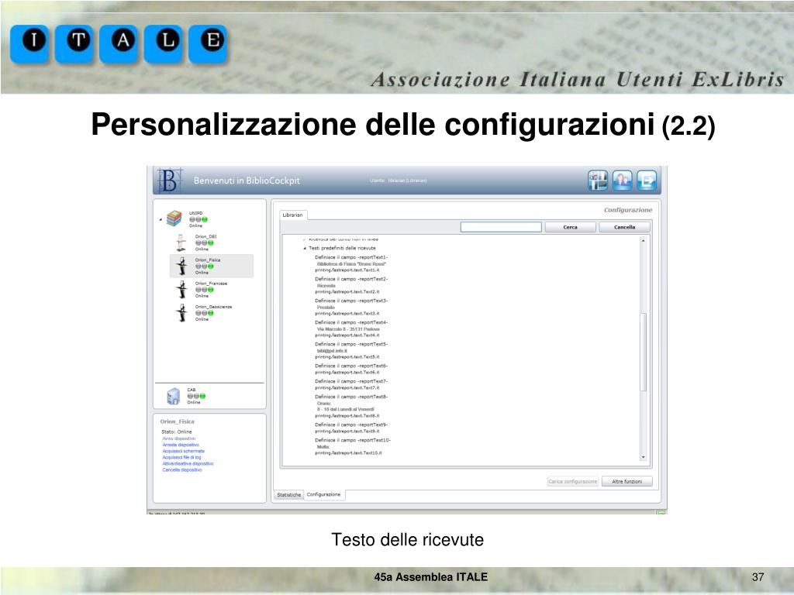This screenshot has height=595, width=794.
Task: Select Definisce il campo -reportText10- row
Action: click(x=353, y=441)
